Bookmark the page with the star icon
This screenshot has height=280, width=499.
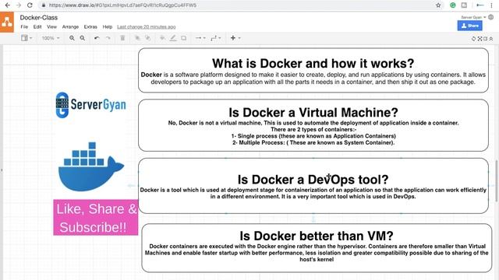pos(438,5)
